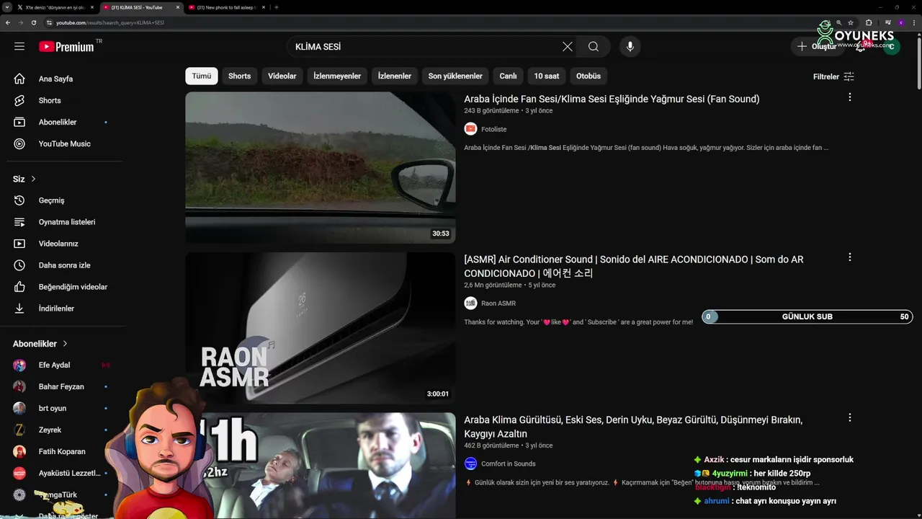The width and height of the screenshot is (922, 519).
Task: Start voice search with microphone icon
Action: [x=630, y=46]
